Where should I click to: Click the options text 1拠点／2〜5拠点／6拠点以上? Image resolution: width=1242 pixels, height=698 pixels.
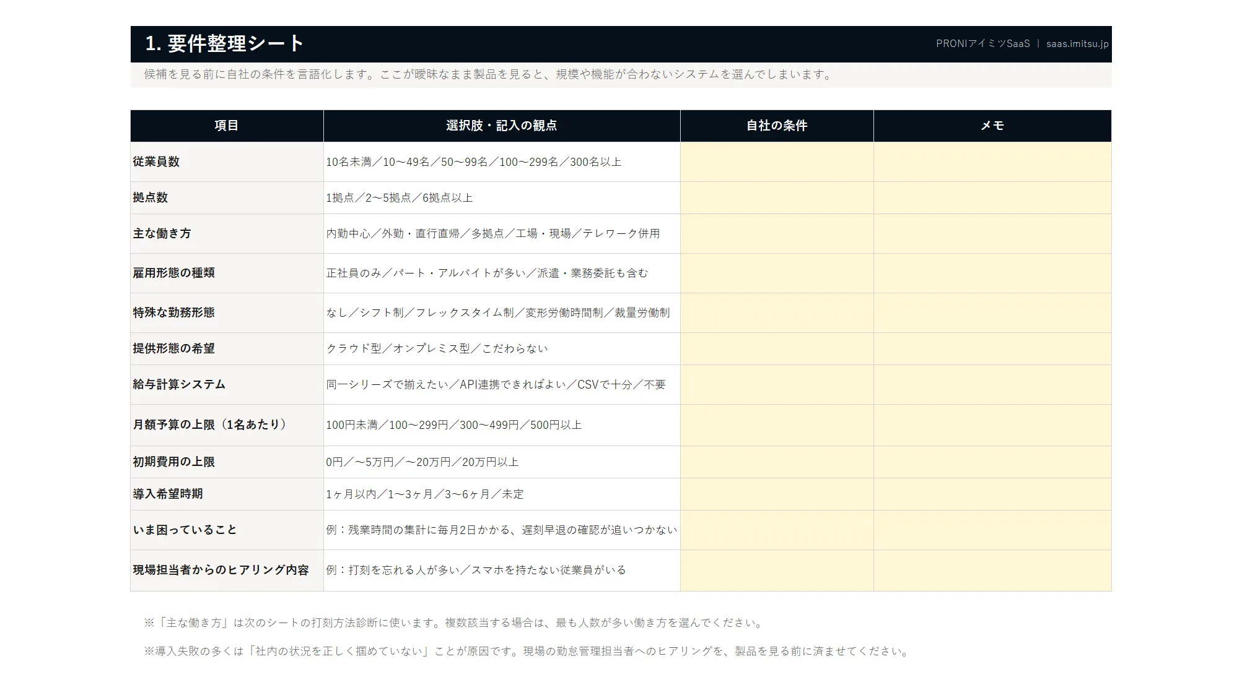pyautogui.click(x=400, y=198)
